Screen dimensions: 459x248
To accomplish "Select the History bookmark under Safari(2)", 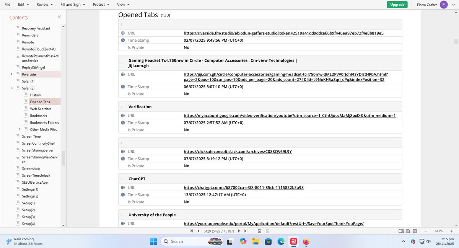I will point(36,95).
